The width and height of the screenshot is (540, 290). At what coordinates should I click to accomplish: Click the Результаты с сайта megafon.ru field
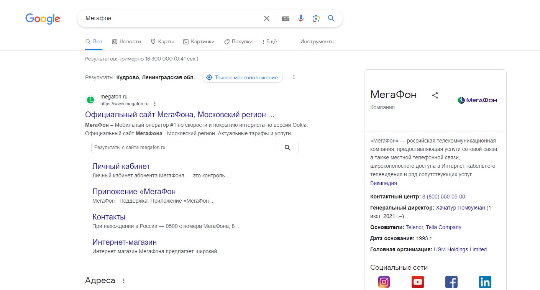(x=184, y=147)
